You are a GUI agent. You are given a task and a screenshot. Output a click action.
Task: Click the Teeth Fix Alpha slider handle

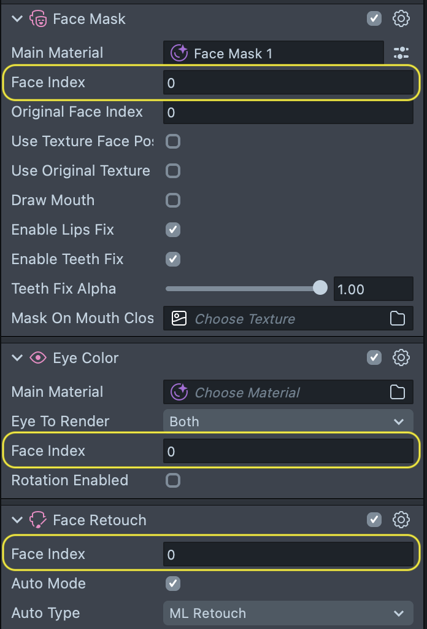(x=320, y=288)
